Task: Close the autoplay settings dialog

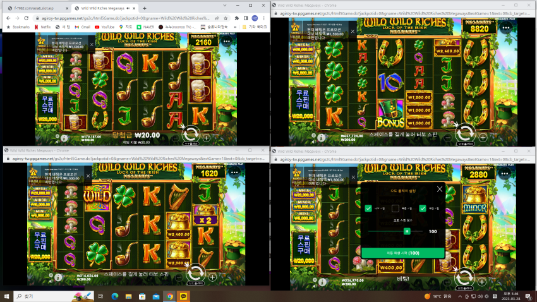Action: click(x=440, y=190)
